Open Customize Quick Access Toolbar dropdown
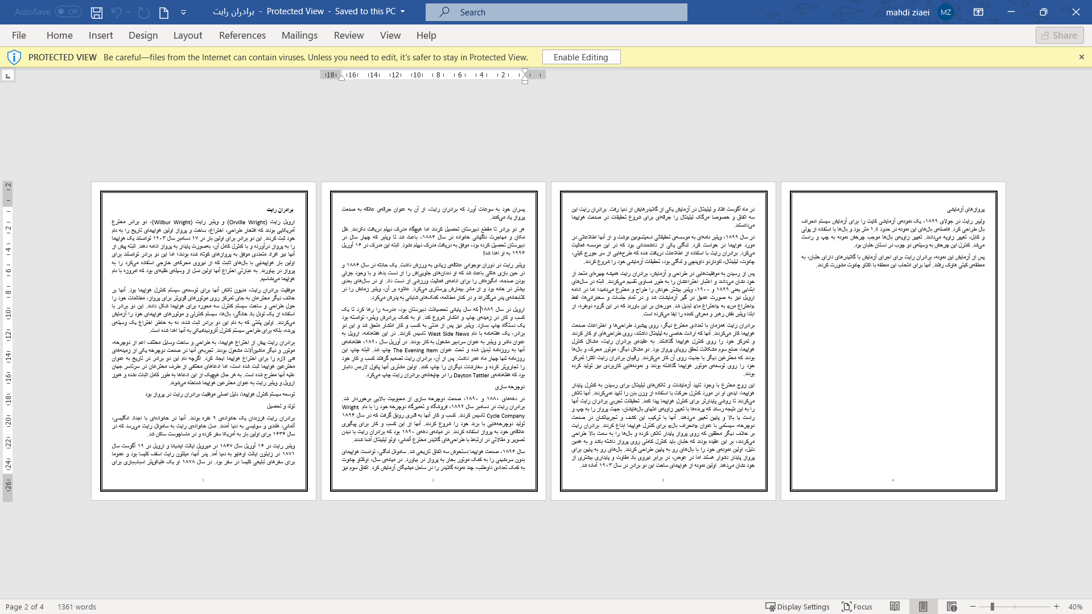The image size is (1092, 614). coord(183,12)
